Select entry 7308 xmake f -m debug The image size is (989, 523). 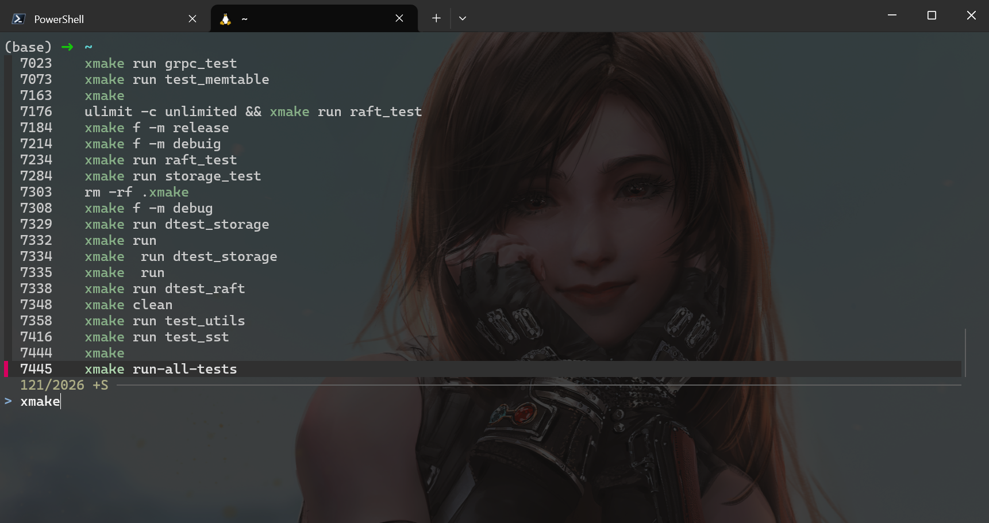pos(116,208)
